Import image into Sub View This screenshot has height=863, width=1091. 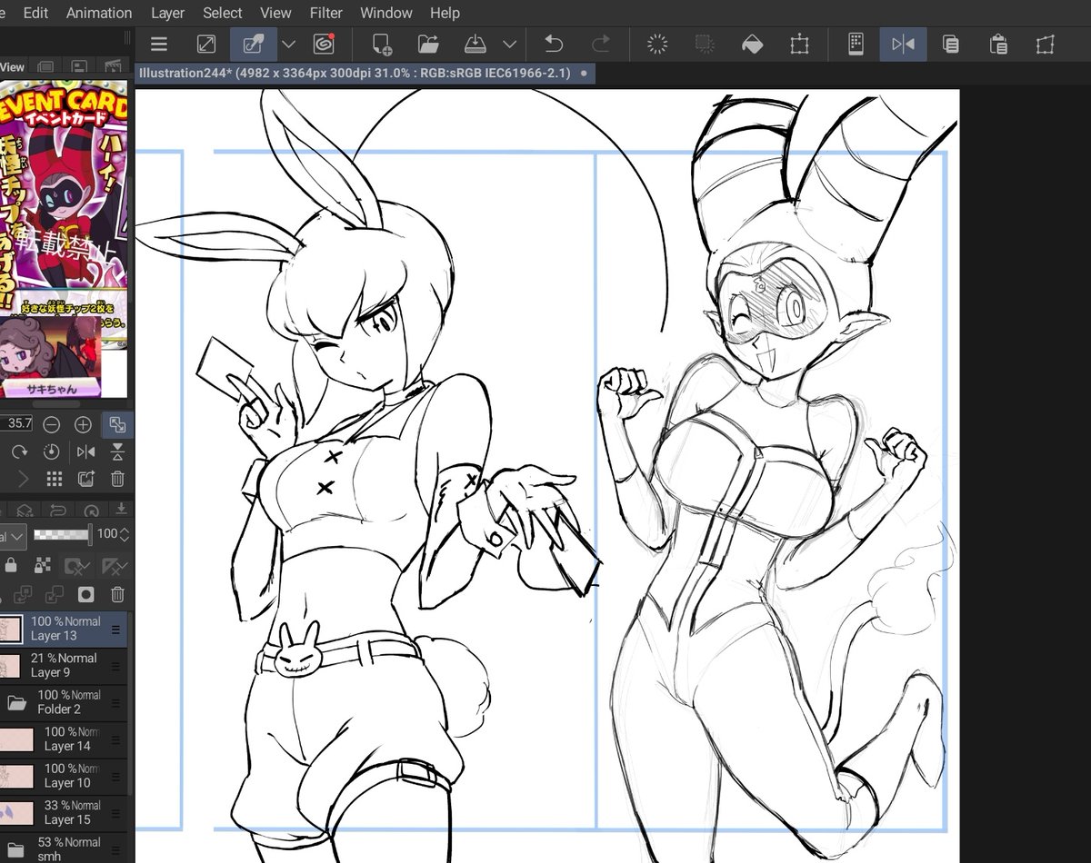[85, 479]
